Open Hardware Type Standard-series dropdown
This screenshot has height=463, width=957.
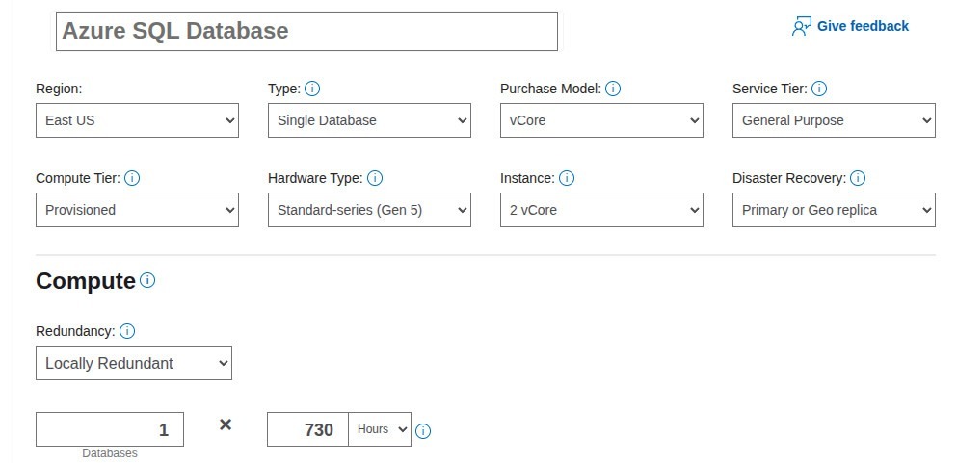(369, 210)
